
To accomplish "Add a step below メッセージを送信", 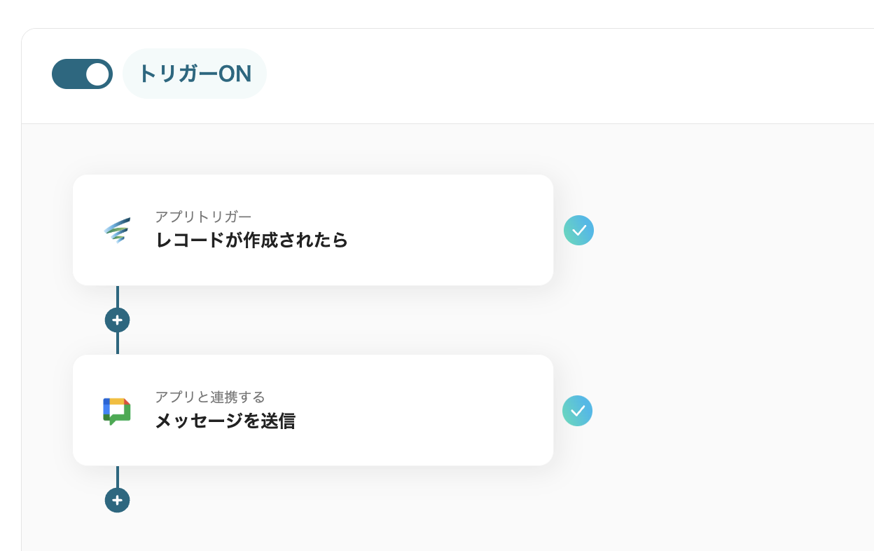I will coord(117,500).
